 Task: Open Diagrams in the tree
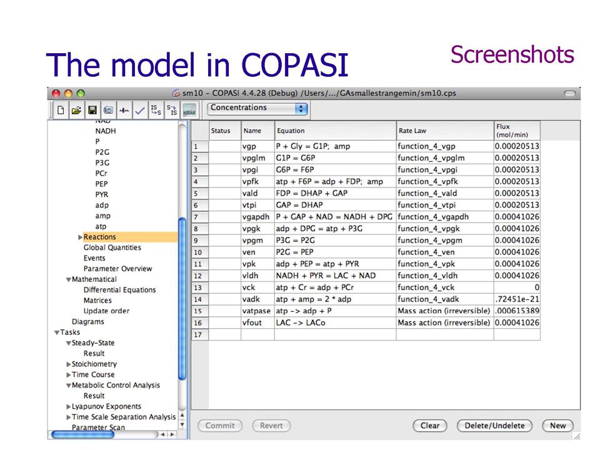coord(87,322)
